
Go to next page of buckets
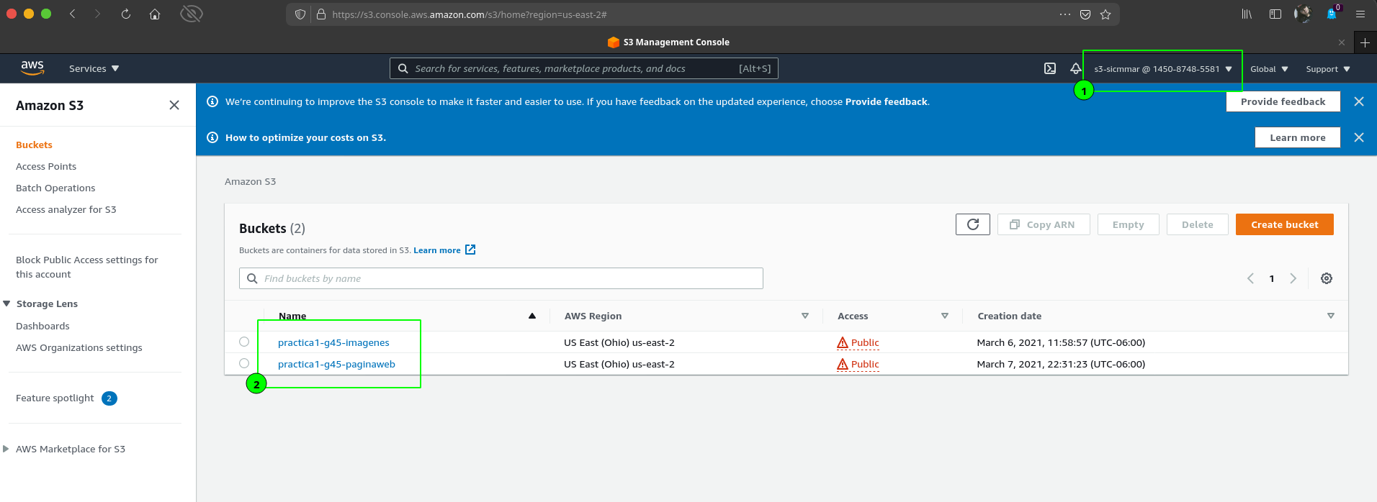tap(1293, 278)
